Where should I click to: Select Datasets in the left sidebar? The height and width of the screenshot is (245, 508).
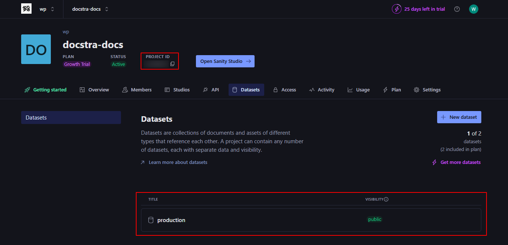coord(71,118)
